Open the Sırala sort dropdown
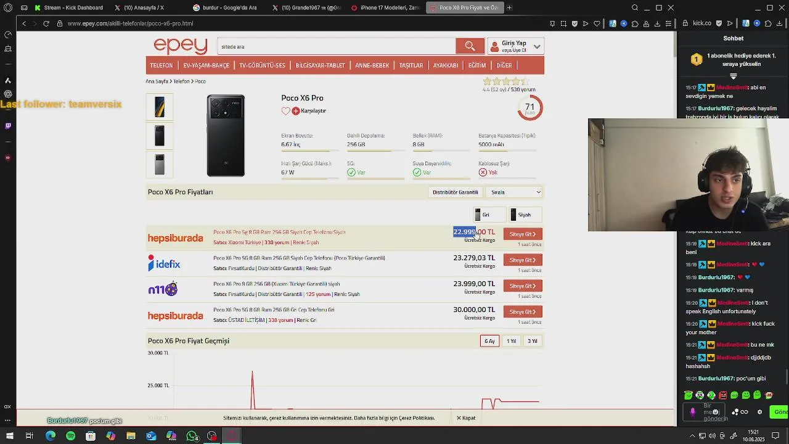The width and height of the screenshot is (789, 444). (x=515, y=192)
